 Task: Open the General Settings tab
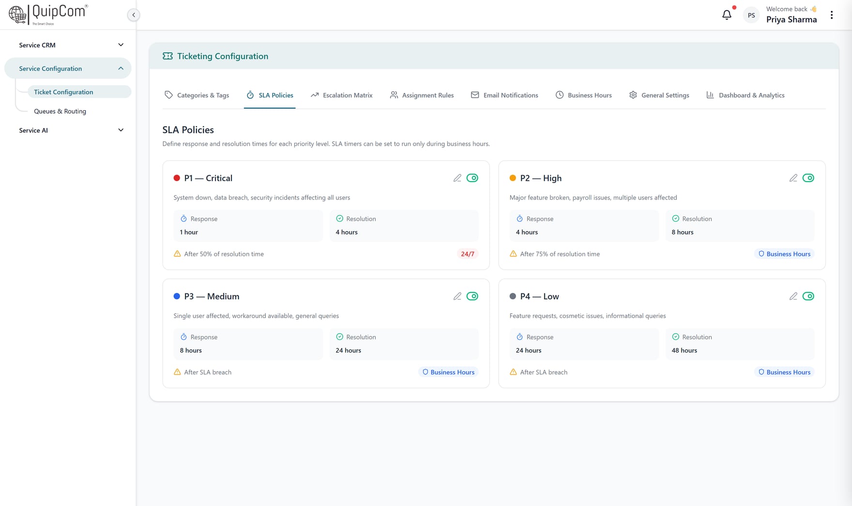[x=659, y=95]
